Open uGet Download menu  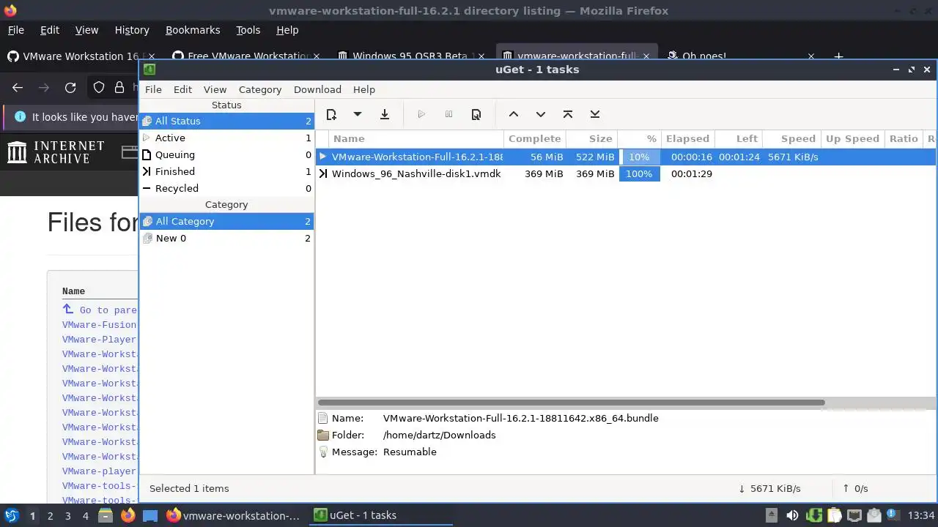coord(317,89)
